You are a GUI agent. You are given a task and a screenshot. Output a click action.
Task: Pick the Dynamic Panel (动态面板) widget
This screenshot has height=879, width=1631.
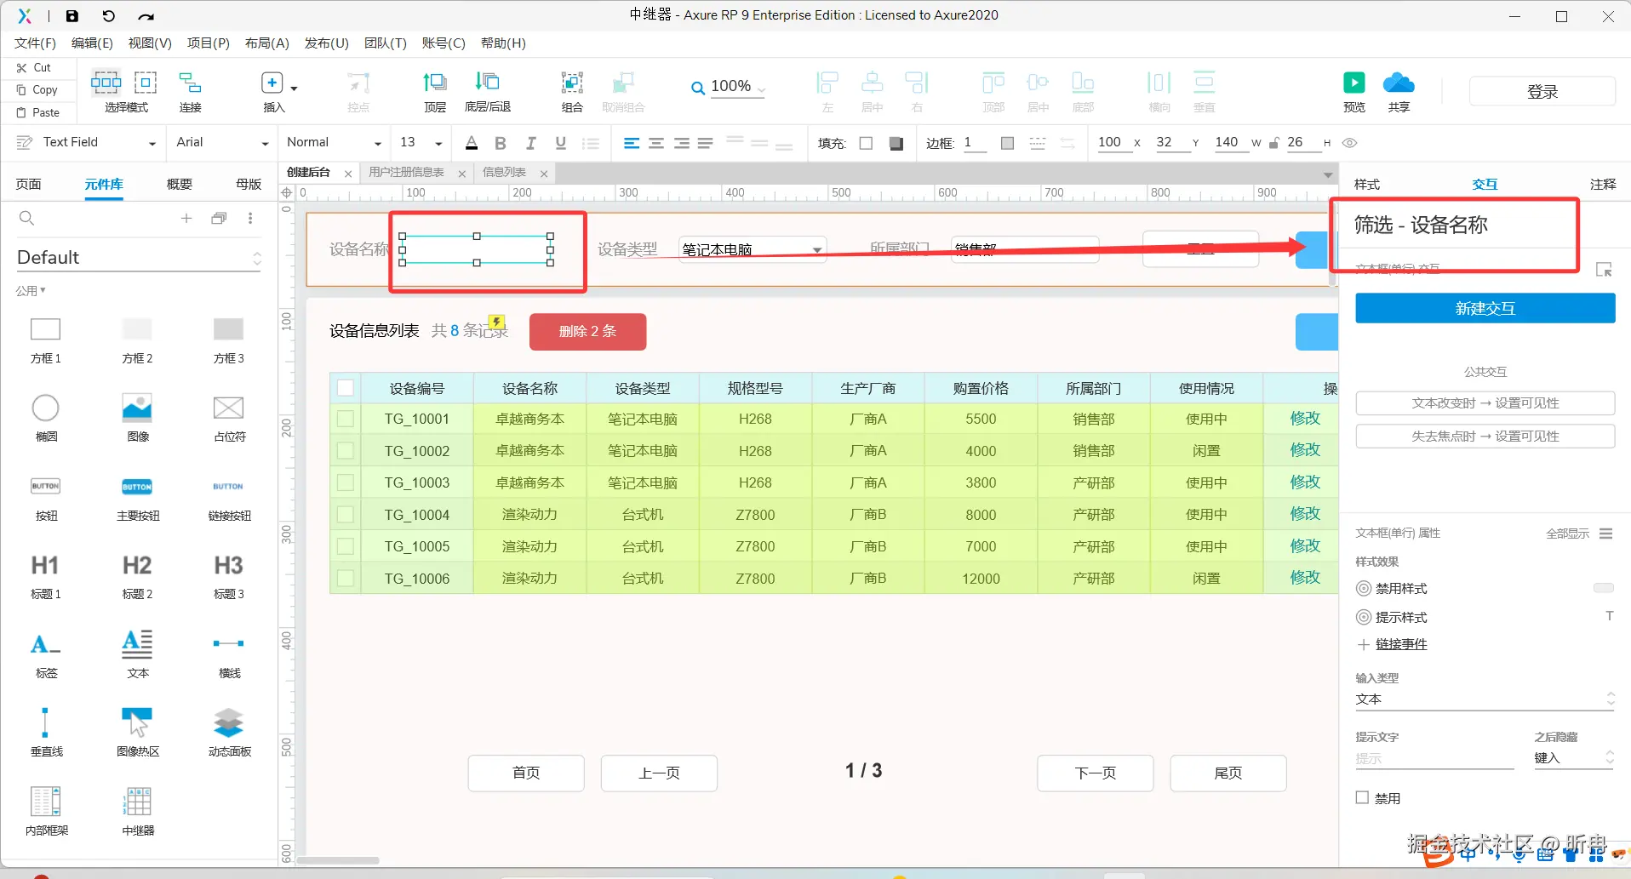[229, 732]
